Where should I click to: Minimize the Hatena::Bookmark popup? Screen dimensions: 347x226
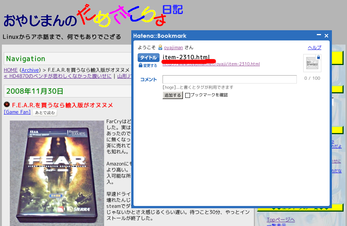click(319, 36)
